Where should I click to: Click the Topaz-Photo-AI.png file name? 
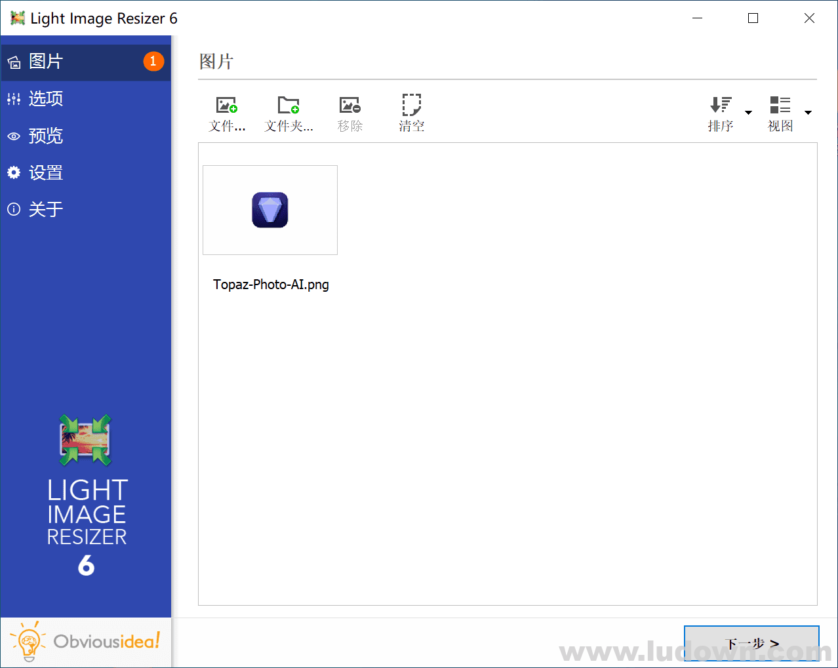point(271,285)
